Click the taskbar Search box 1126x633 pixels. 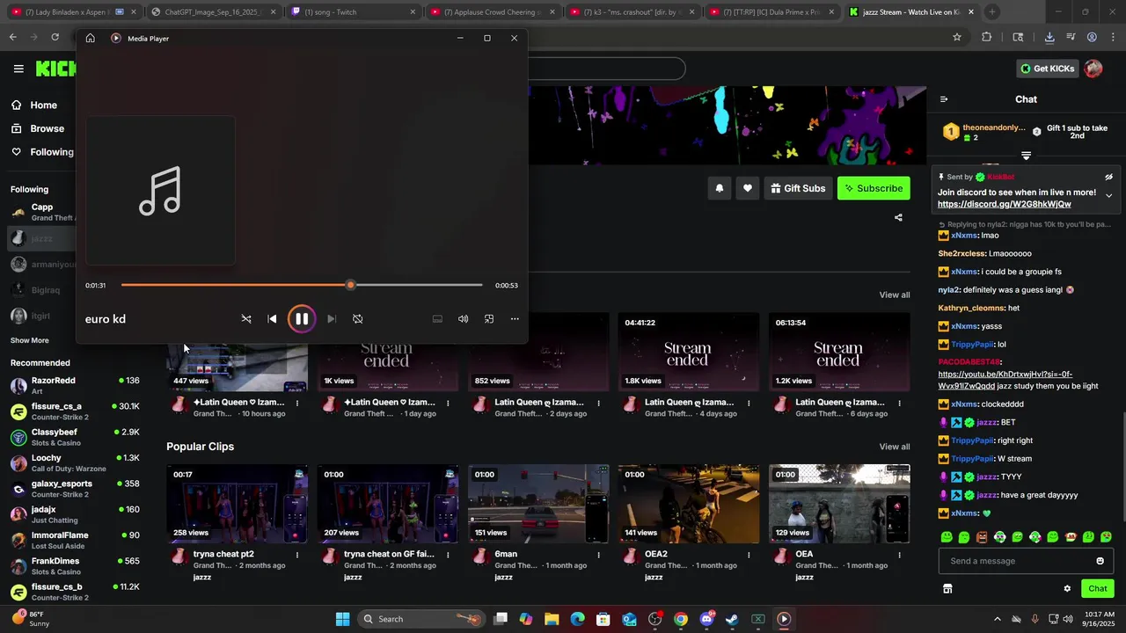tap(422, 619)
